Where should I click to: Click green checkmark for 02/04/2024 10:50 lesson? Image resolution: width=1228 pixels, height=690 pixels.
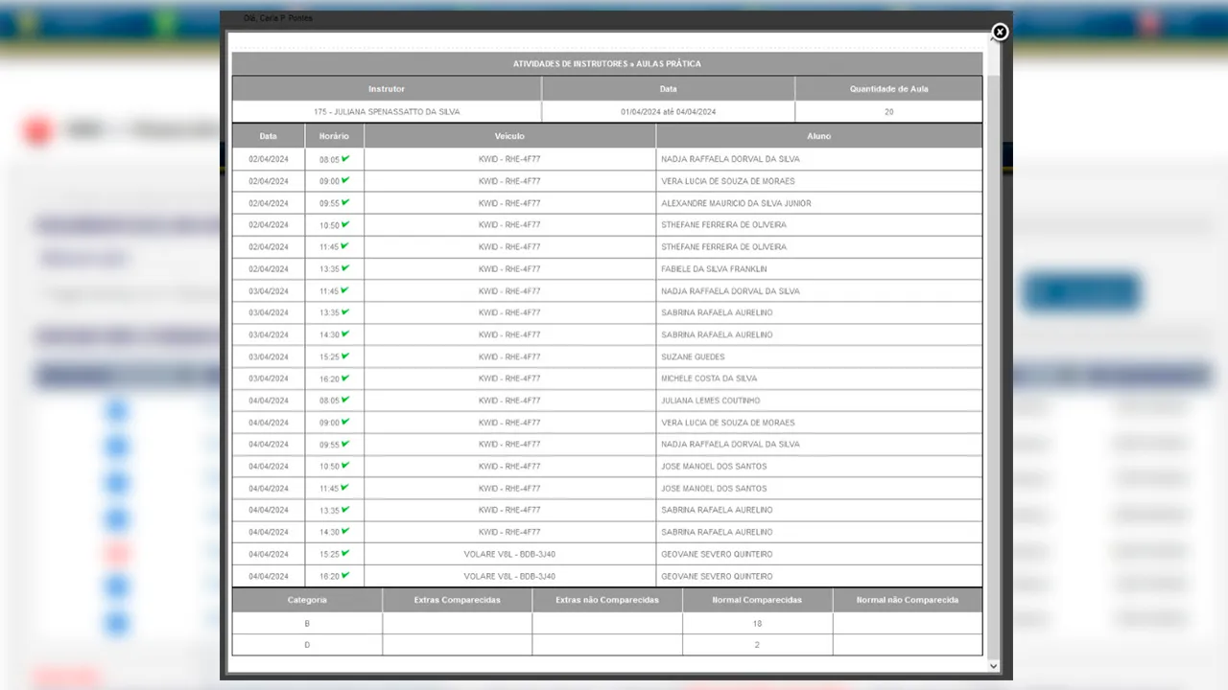[x=345, y=224]
